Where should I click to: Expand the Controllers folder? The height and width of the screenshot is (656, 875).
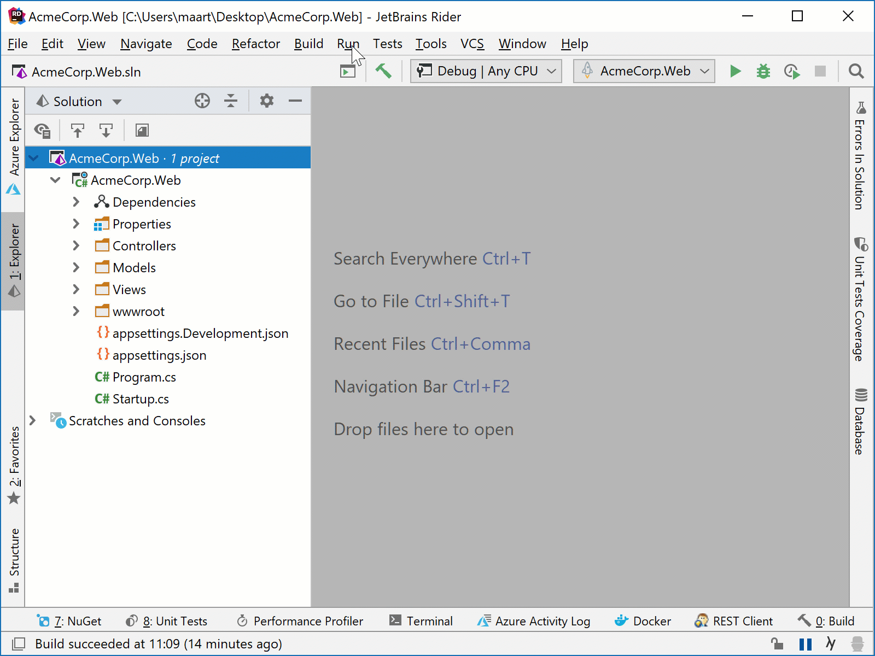pos(76,246)
